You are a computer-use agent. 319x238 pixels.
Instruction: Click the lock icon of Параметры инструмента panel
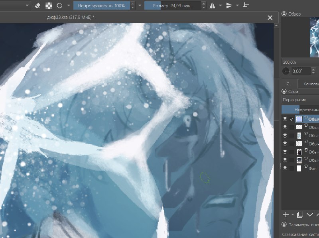pyautogui.click(x=284, y=224)
